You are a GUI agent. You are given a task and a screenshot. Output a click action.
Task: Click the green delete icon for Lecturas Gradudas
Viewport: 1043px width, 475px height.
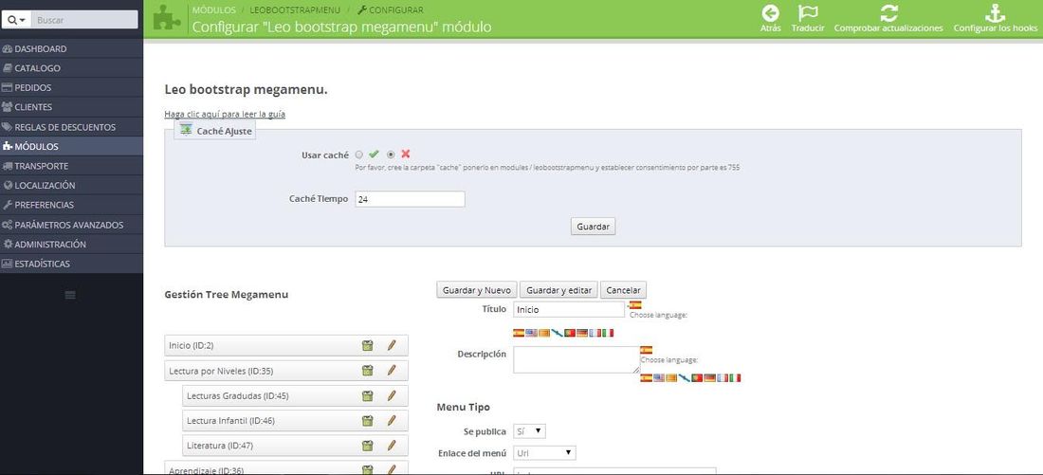367,396
